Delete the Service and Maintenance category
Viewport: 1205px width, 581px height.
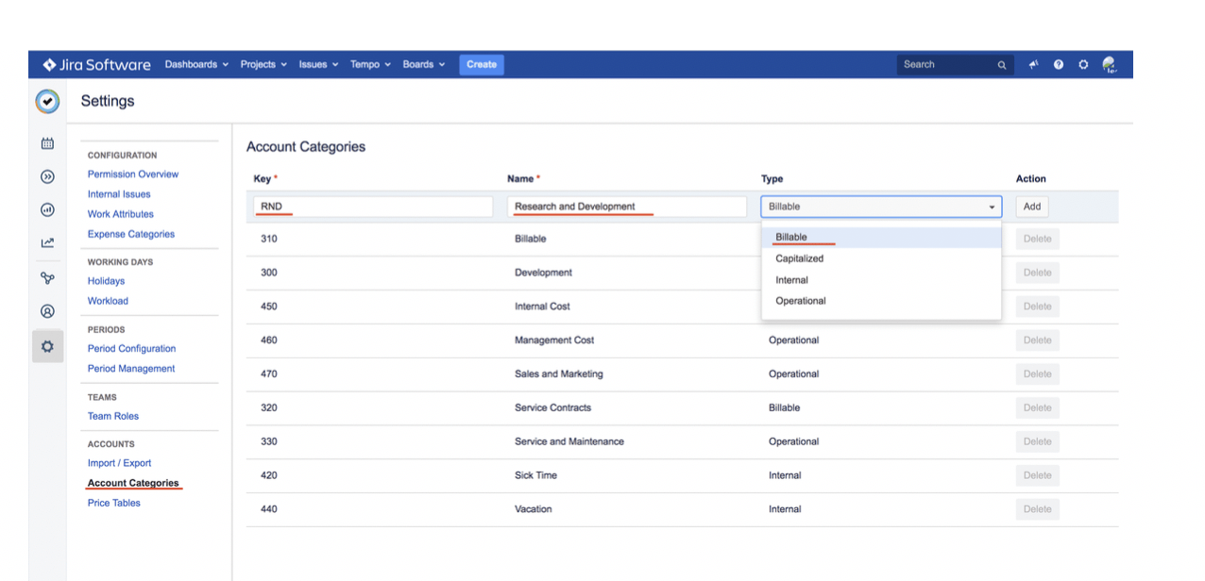[x=1037, y=441]
